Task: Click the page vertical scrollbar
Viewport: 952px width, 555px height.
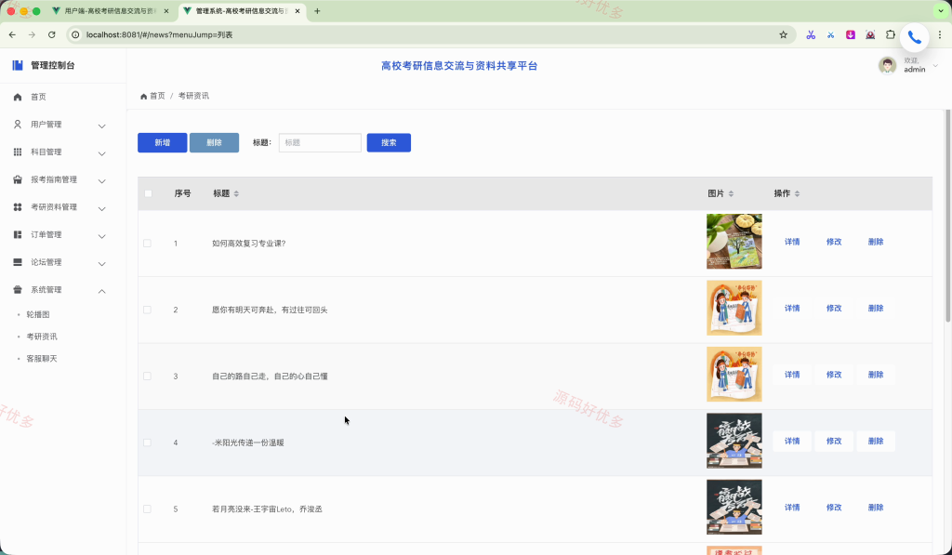Action: click(x=947, y=216)
